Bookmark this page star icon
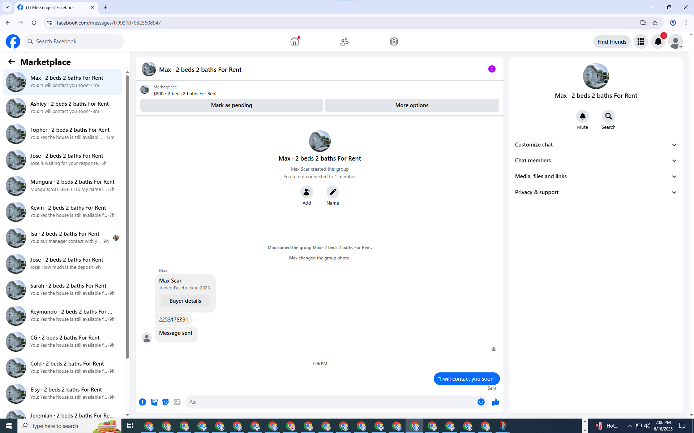Screen dimensions: 694x433 tap(655, 23)
